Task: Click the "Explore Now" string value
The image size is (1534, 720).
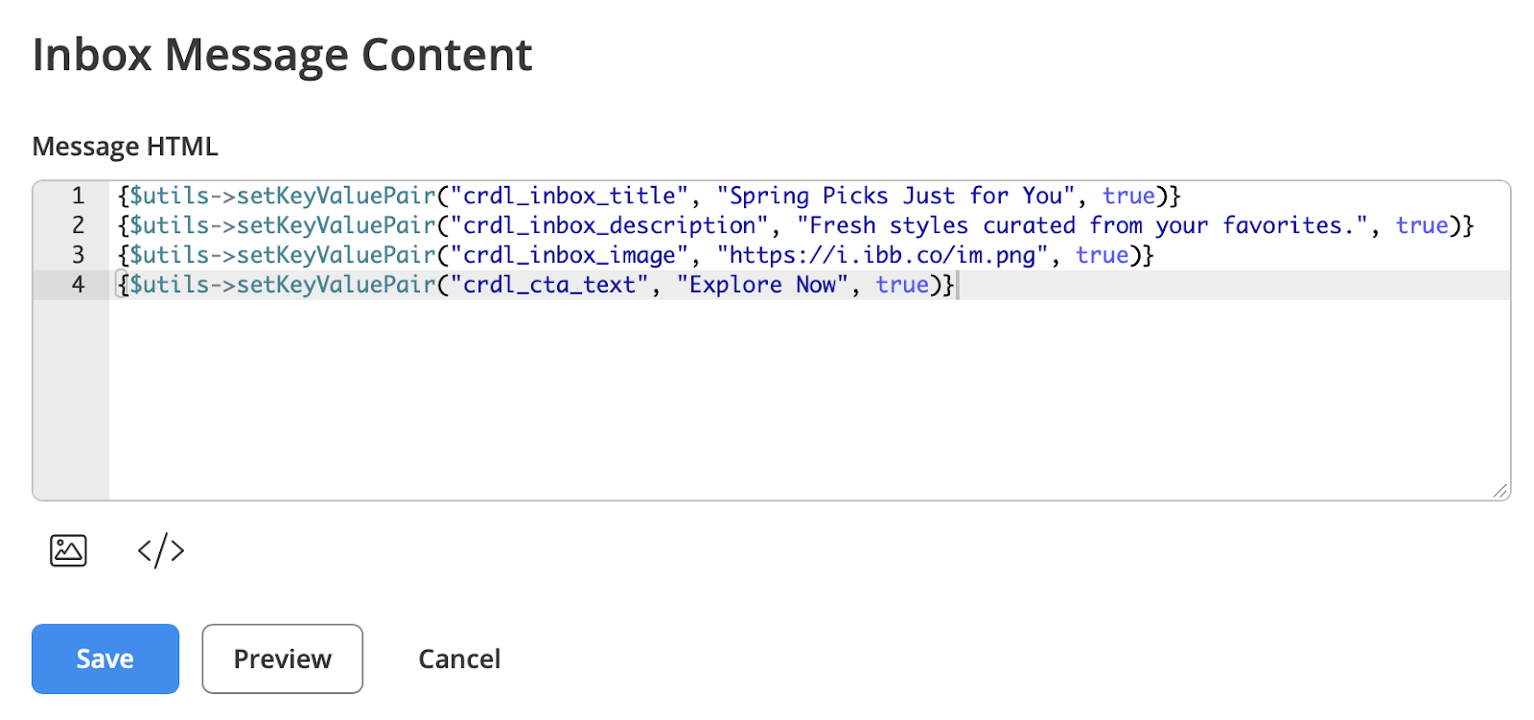Action: tap(762, 285)
